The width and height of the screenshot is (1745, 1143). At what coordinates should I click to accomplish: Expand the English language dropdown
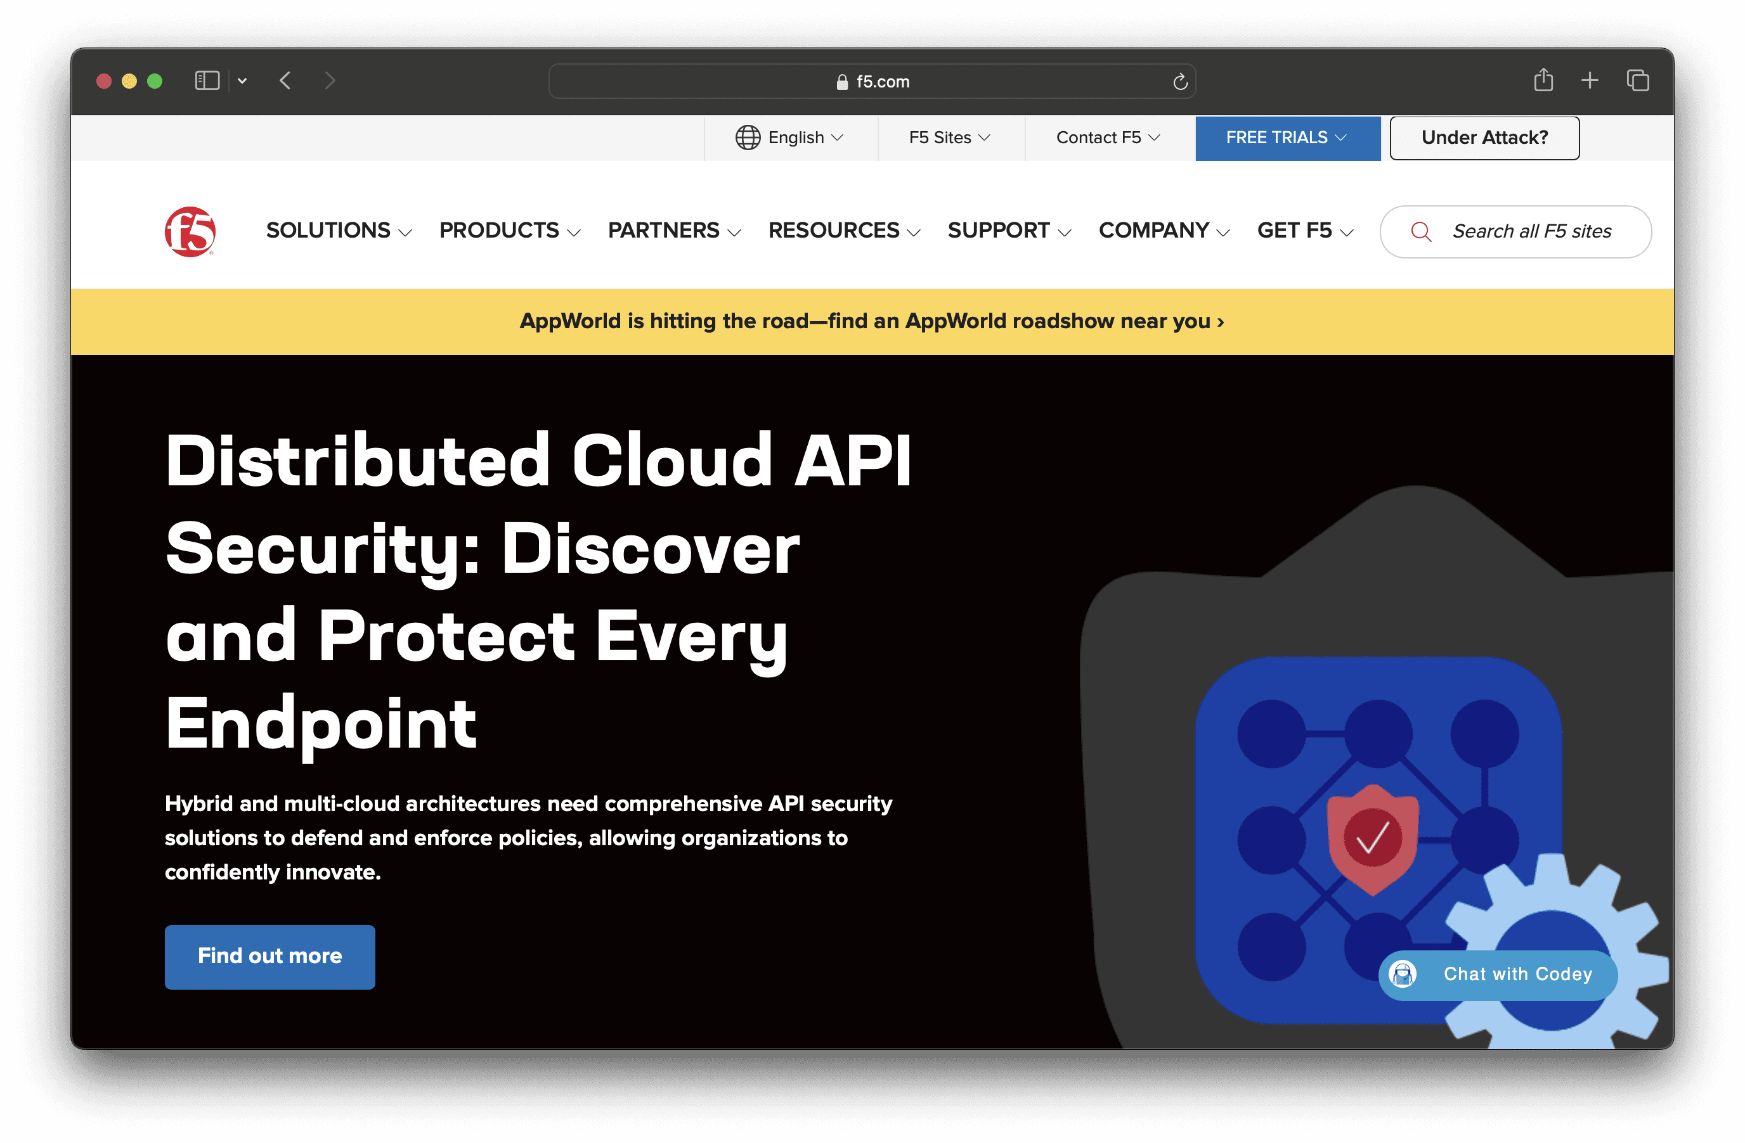[x=805, y=137]
